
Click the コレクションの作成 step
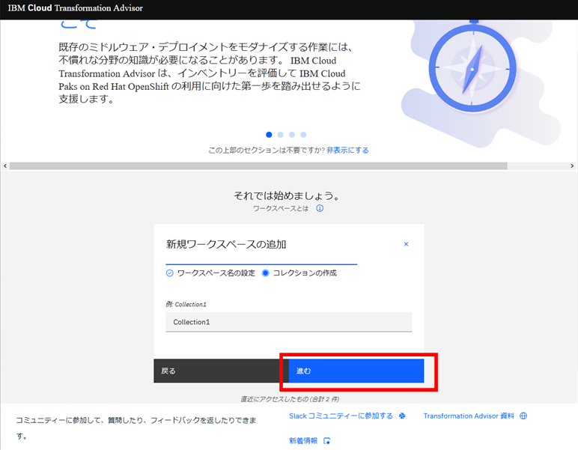tap(299, 273)
